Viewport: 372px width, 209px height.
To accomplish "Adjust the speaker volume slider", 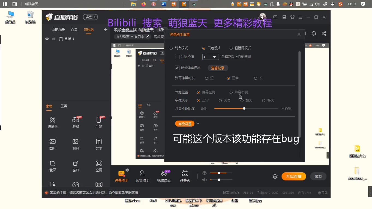I will click(x=221, y=180).
